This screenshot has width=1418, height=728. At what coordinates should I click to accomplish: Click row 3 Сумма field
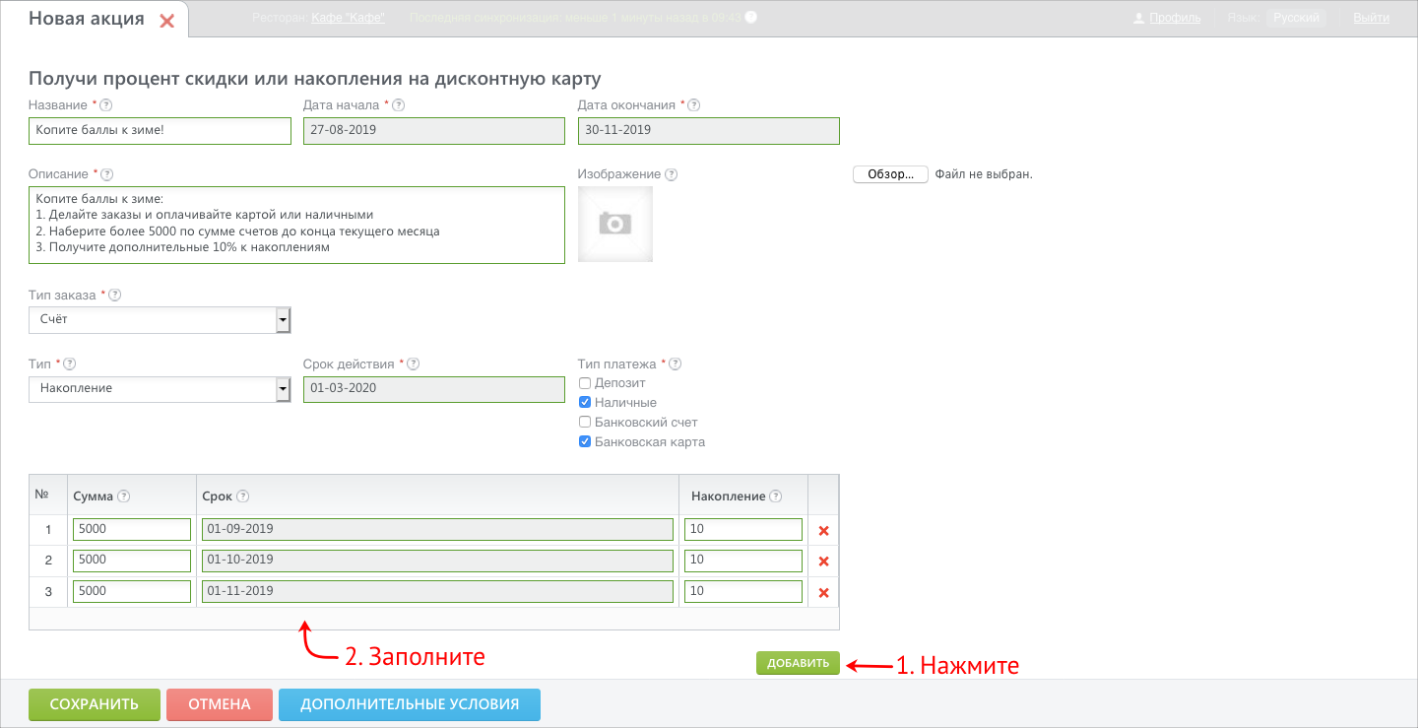[132, 592]
